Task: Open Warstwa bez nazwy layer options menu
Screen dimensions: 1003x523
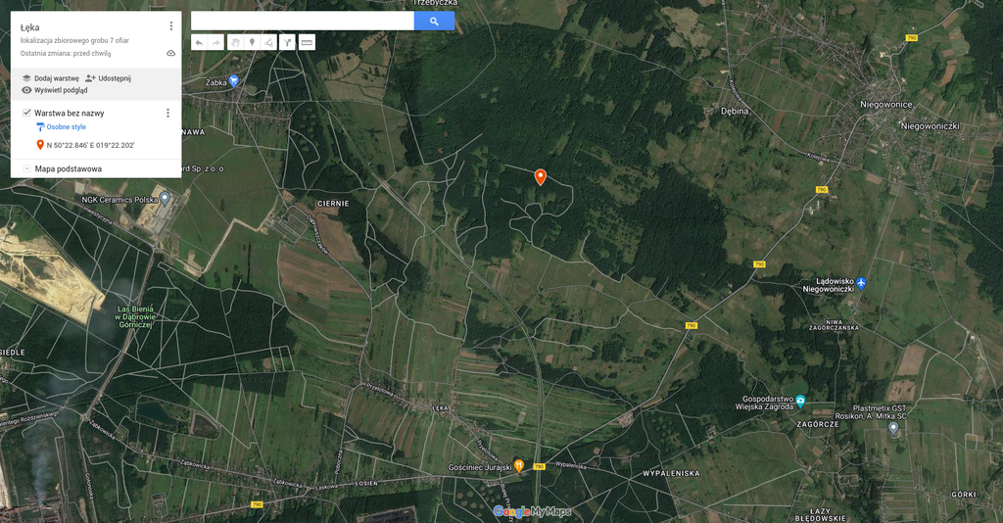Action: tap(168, 114)
